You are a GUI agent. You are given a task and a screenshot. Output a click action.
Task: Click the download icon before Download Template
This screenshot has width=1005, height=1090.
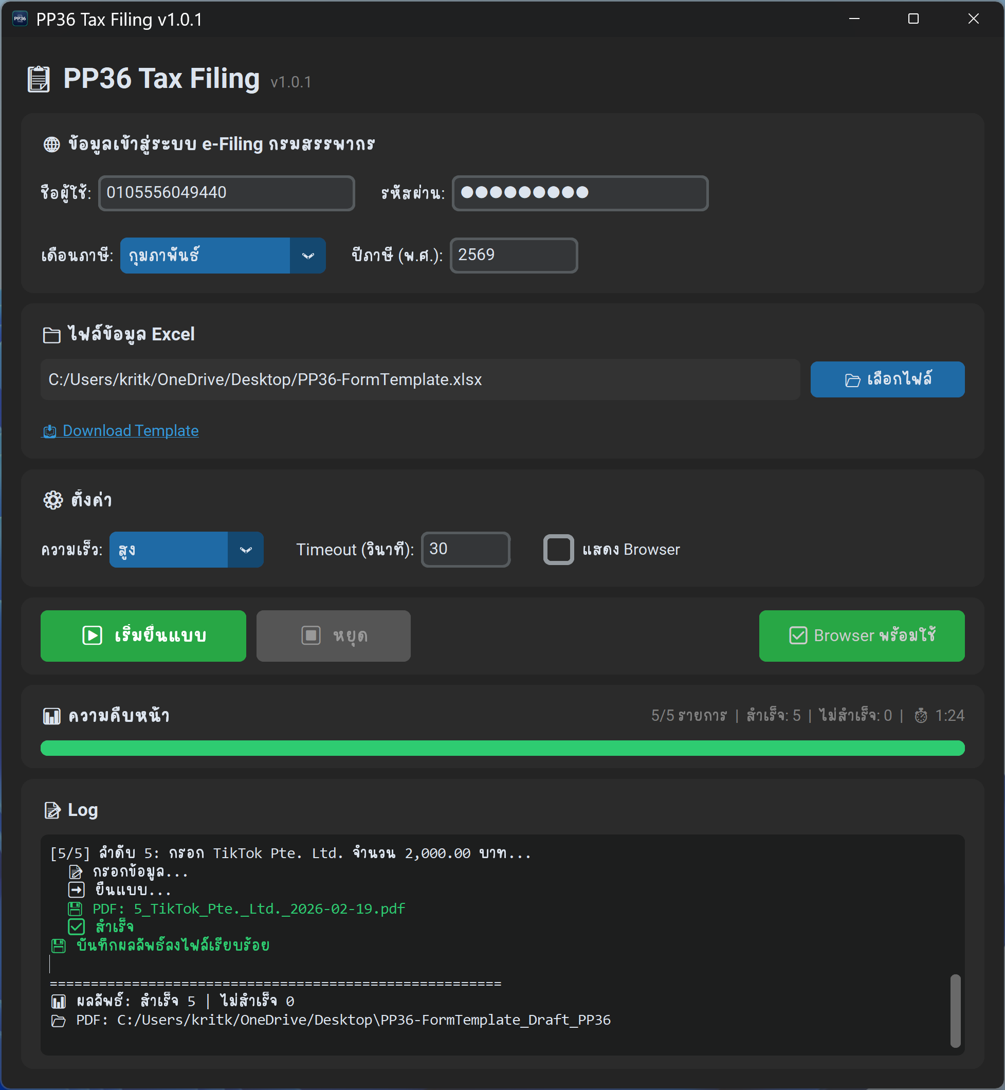point(49,431)
